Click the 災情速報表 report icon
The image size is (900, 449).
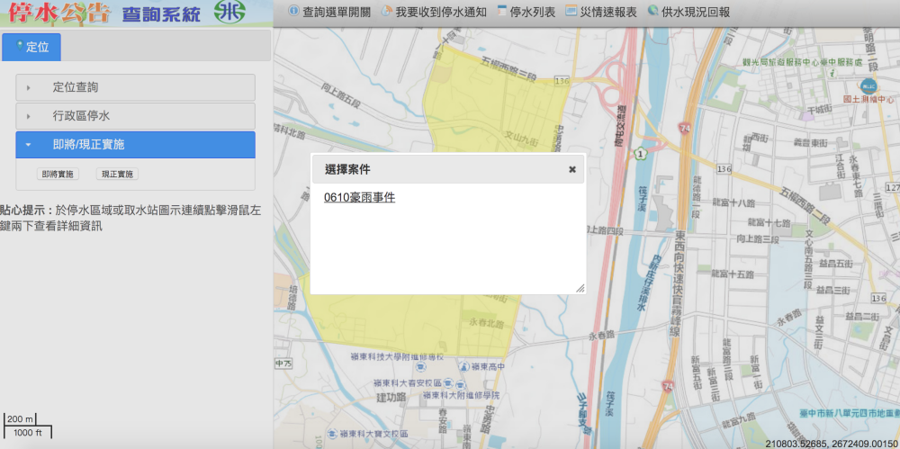click(571, 12)
